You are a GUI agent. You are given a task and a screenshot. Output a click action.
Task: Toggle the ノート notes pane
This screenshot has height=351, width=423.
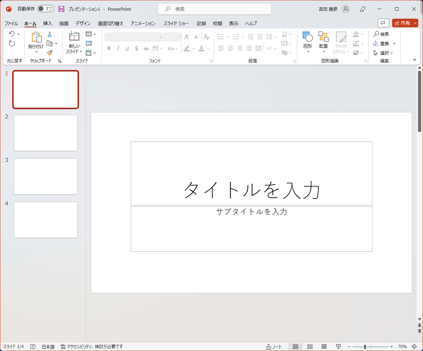click(274, 347)
